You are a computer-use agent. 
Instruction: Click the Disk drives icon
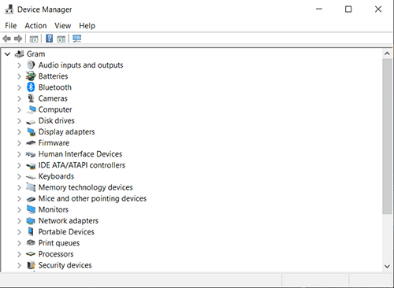tap(31, 122)
